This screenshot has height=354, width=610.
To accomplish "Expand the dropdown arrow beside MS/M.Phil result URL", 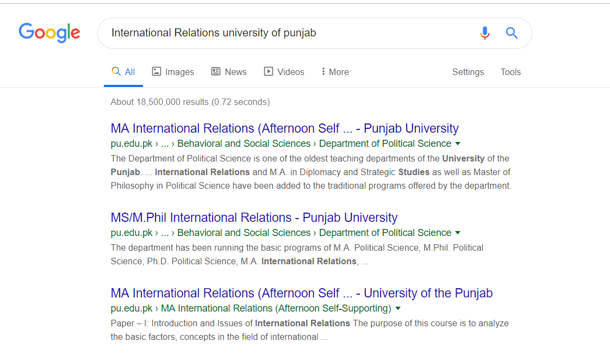I will [x=458, y=233].
